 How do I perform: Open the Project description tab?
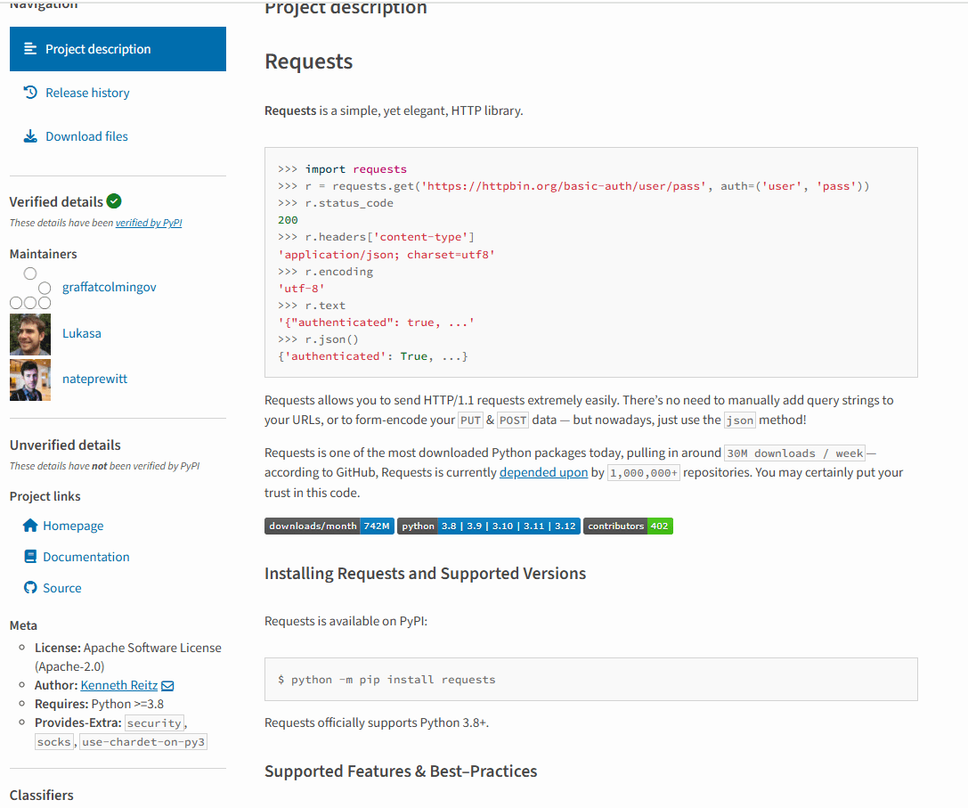pos(118,49)
